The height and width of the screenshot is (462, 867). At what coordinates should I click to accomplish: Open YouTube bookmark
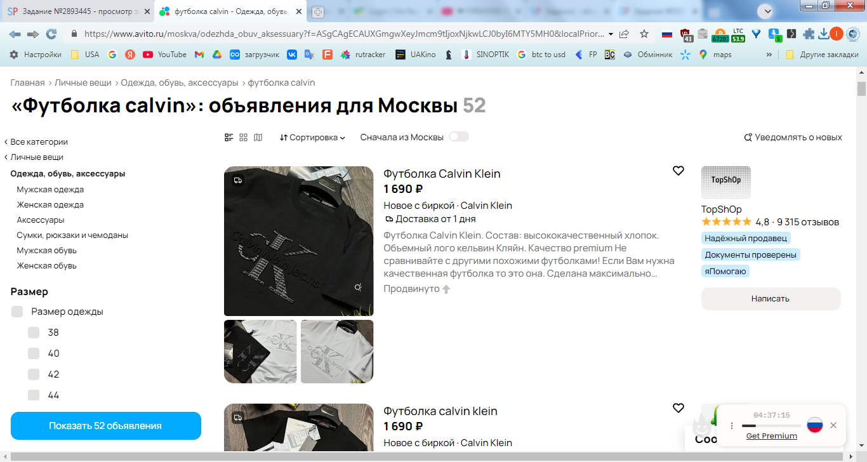coord(164,55)
